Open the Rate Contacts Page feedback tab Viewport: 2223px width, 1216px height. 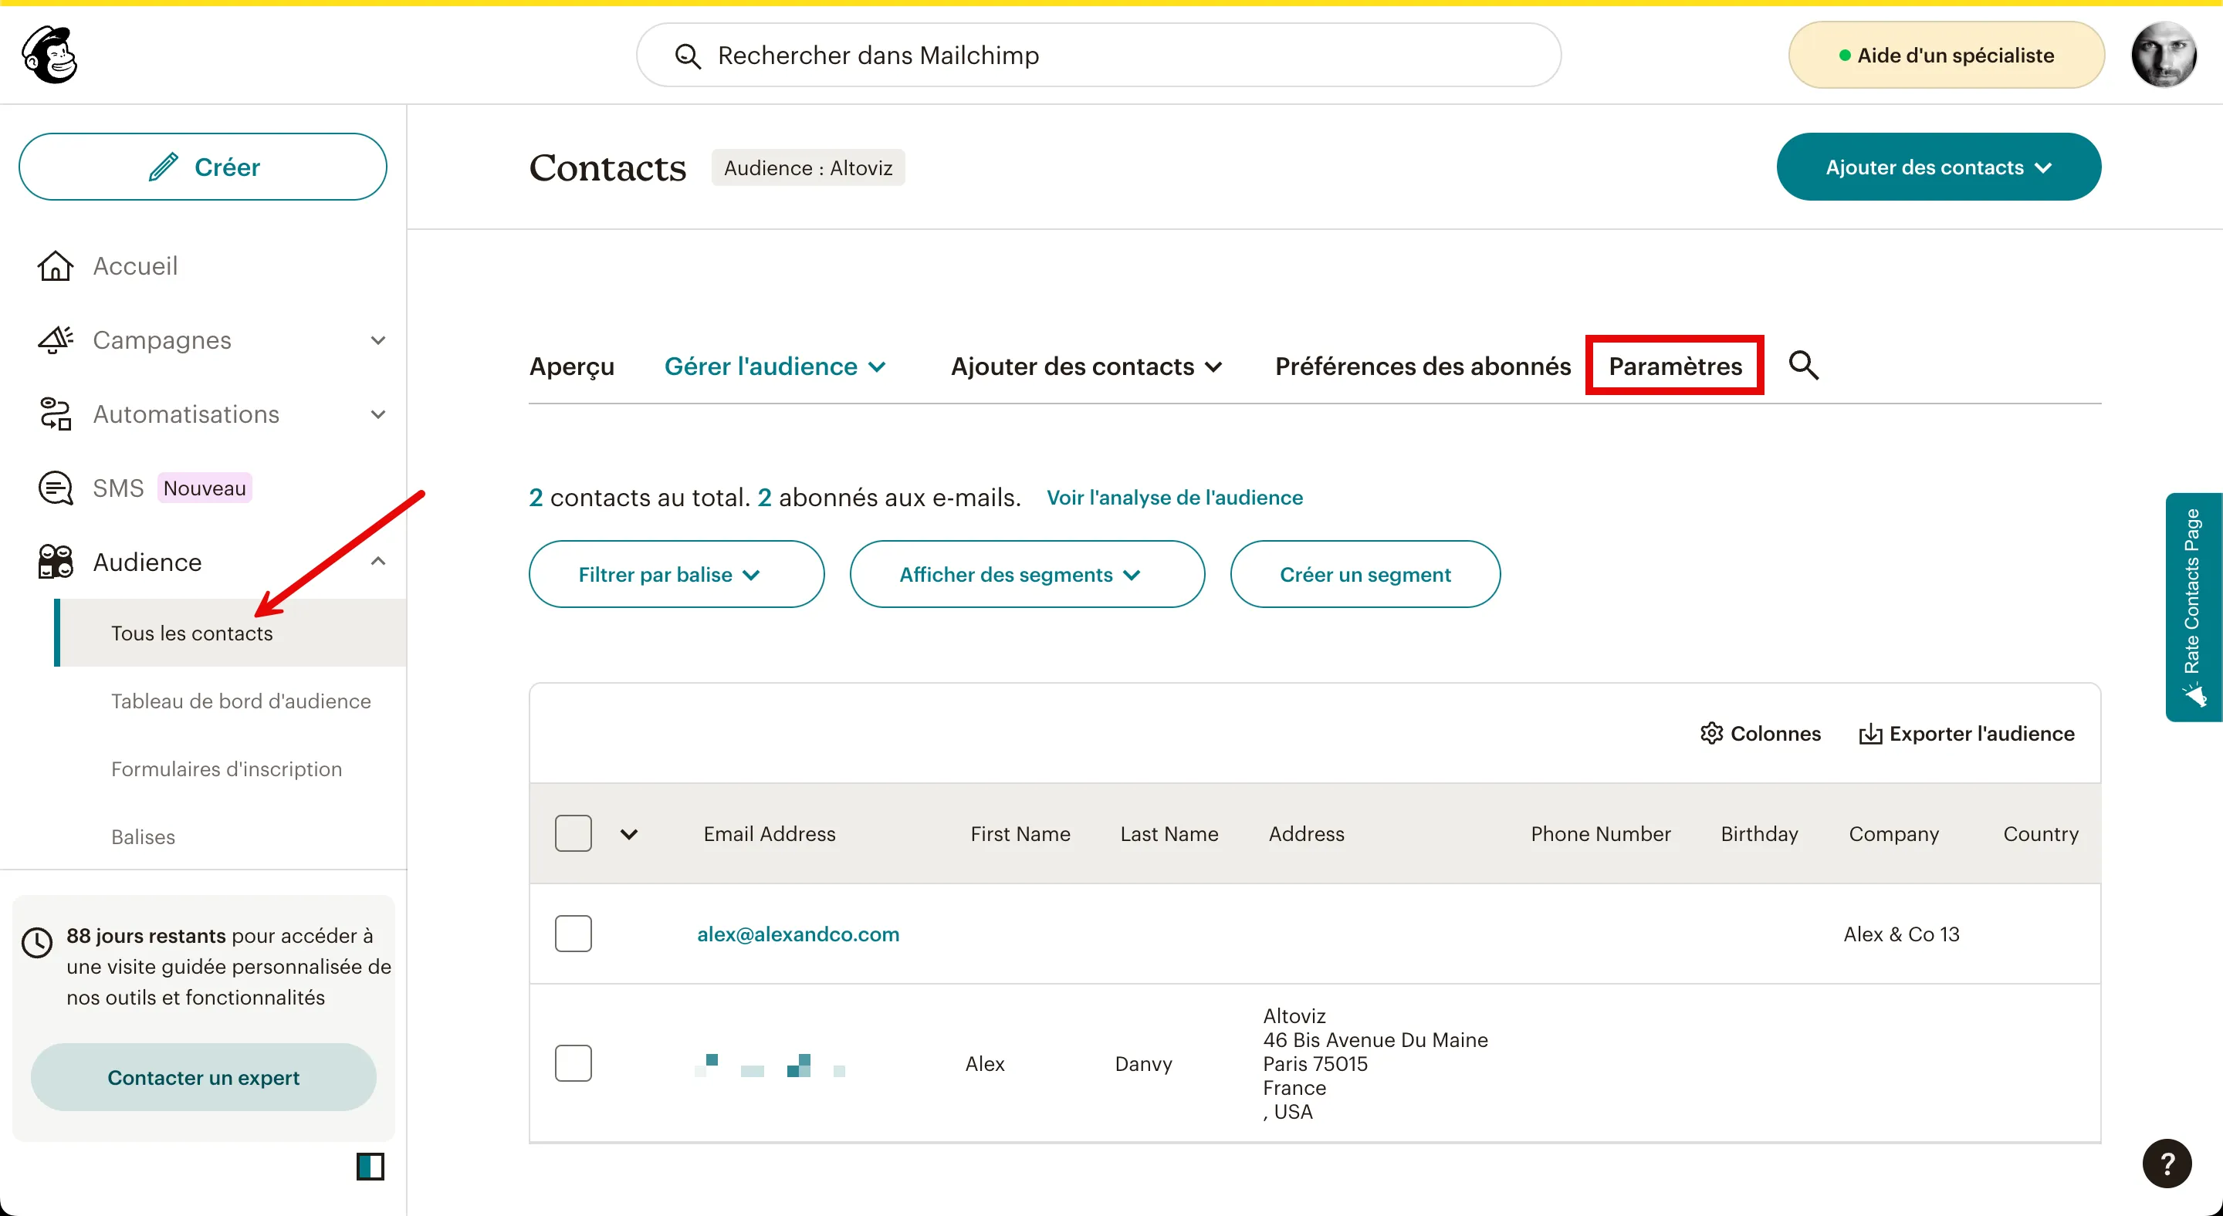pos(2193,606)
